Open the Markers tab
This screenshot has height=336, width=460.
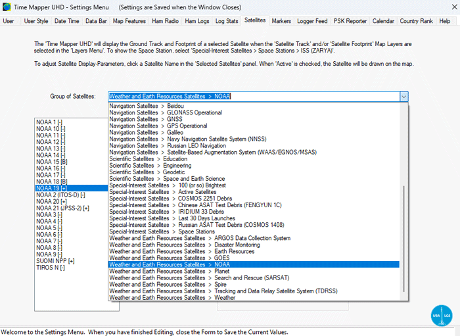(281, 21)
